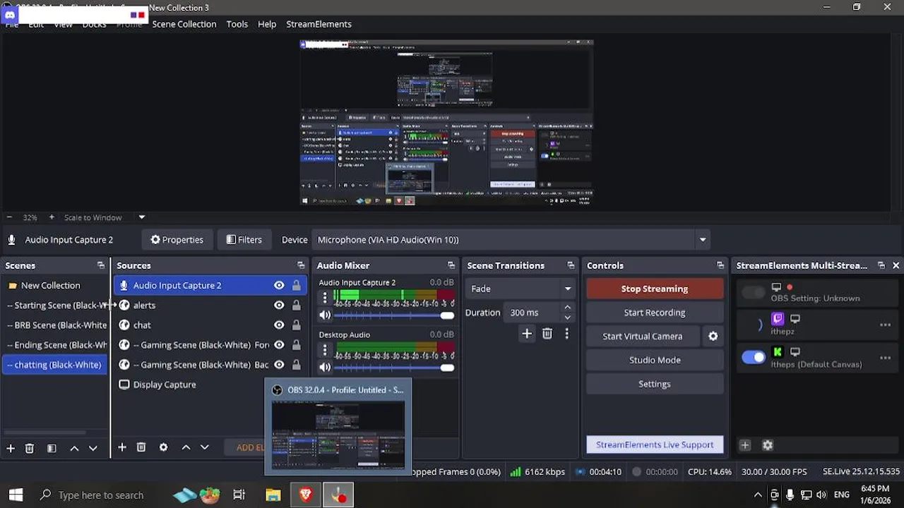Screen dimensions: 904x508
Task: Remove selected scene using Scenes trash icon
Action: click(30, 448)
